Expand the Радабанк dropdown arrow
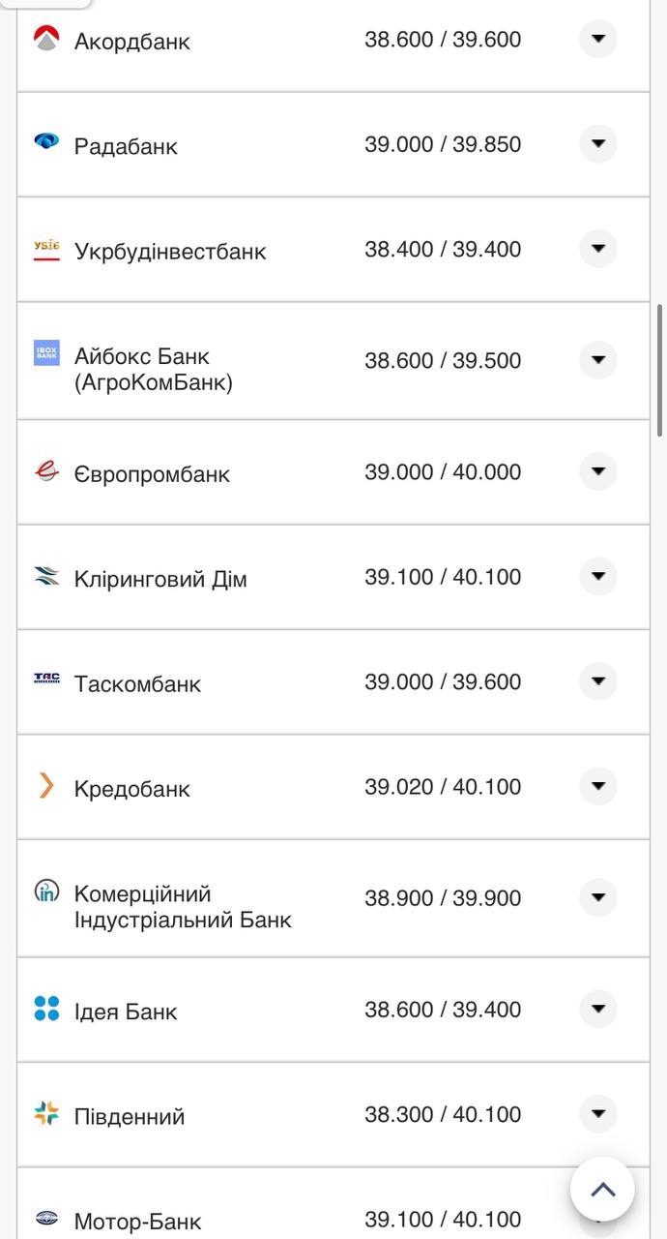This screenshot has height=1239, width=667. (597, 143)
